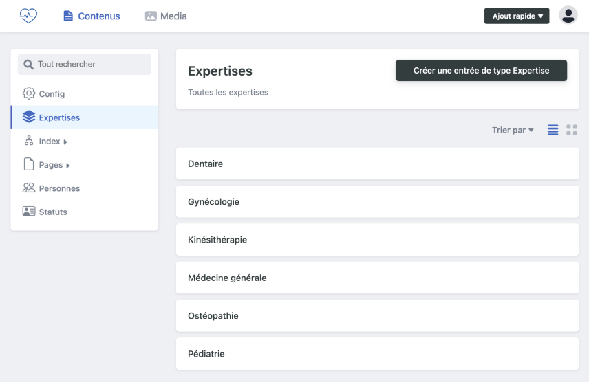The height and width of the screenshot is (382, 589).
Task: Click the Tout rechercher search field
Action: (x=85, y=64)
